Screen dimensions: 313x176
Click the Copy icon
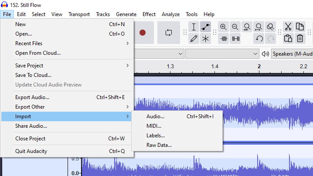[x=300, y=27]
